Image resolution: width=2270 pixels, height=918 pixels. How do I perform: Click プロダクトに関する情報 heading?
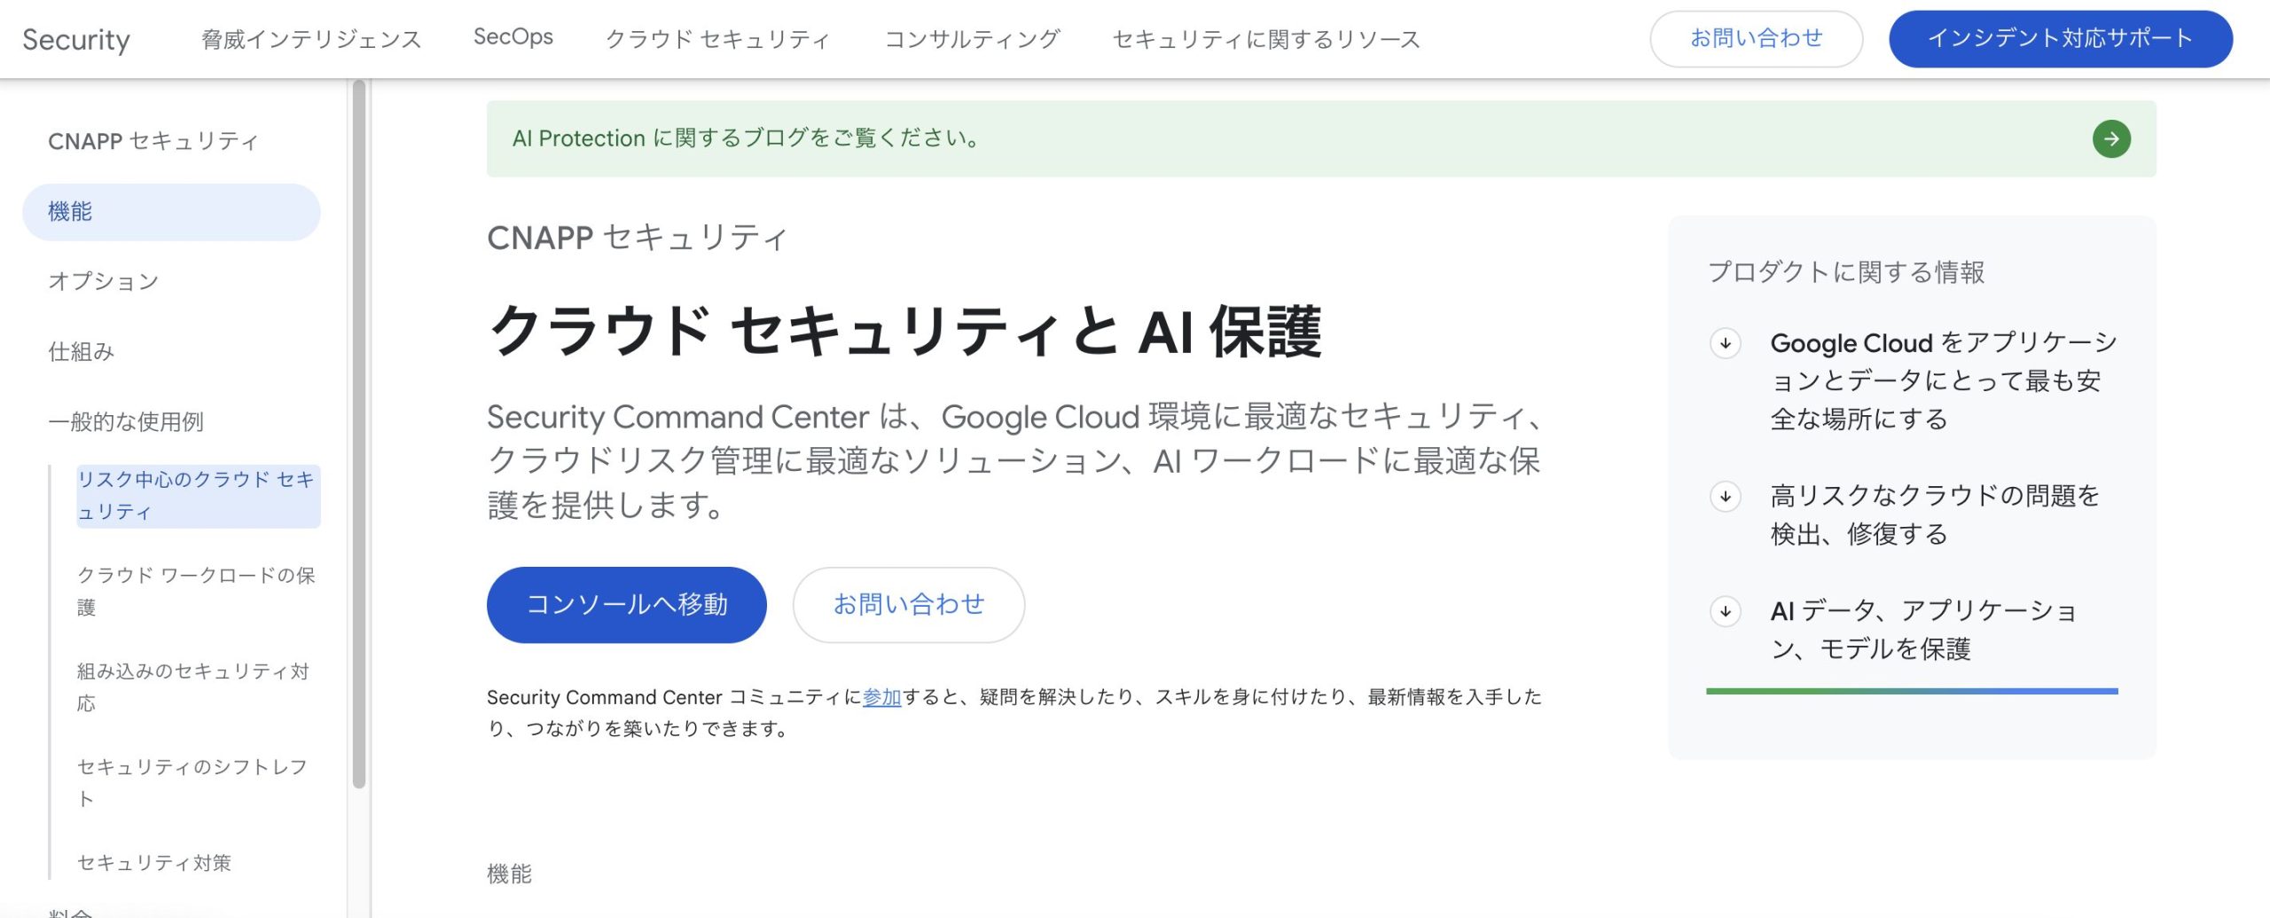[1846, 272]
